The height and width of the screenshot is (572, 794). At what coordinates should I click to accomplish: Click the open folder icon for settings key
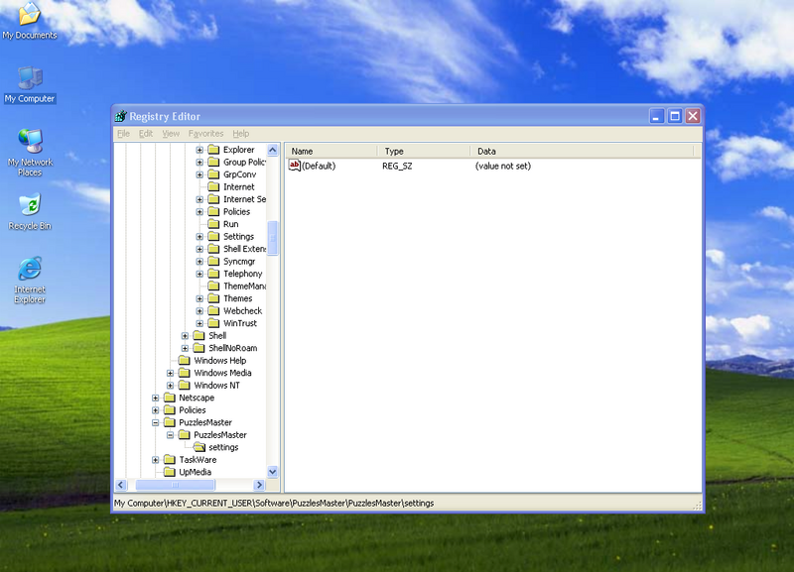(199, 447)
